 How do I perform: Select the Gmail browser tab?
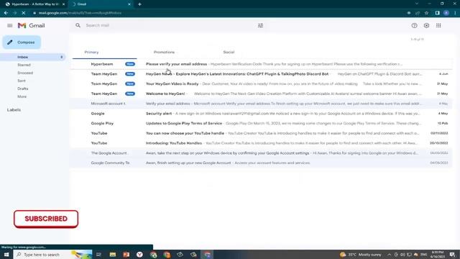(101, 4)
